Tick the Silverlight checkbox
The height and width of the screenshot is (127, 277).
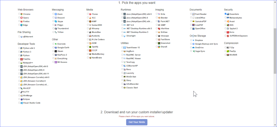[x=122, y=35]
